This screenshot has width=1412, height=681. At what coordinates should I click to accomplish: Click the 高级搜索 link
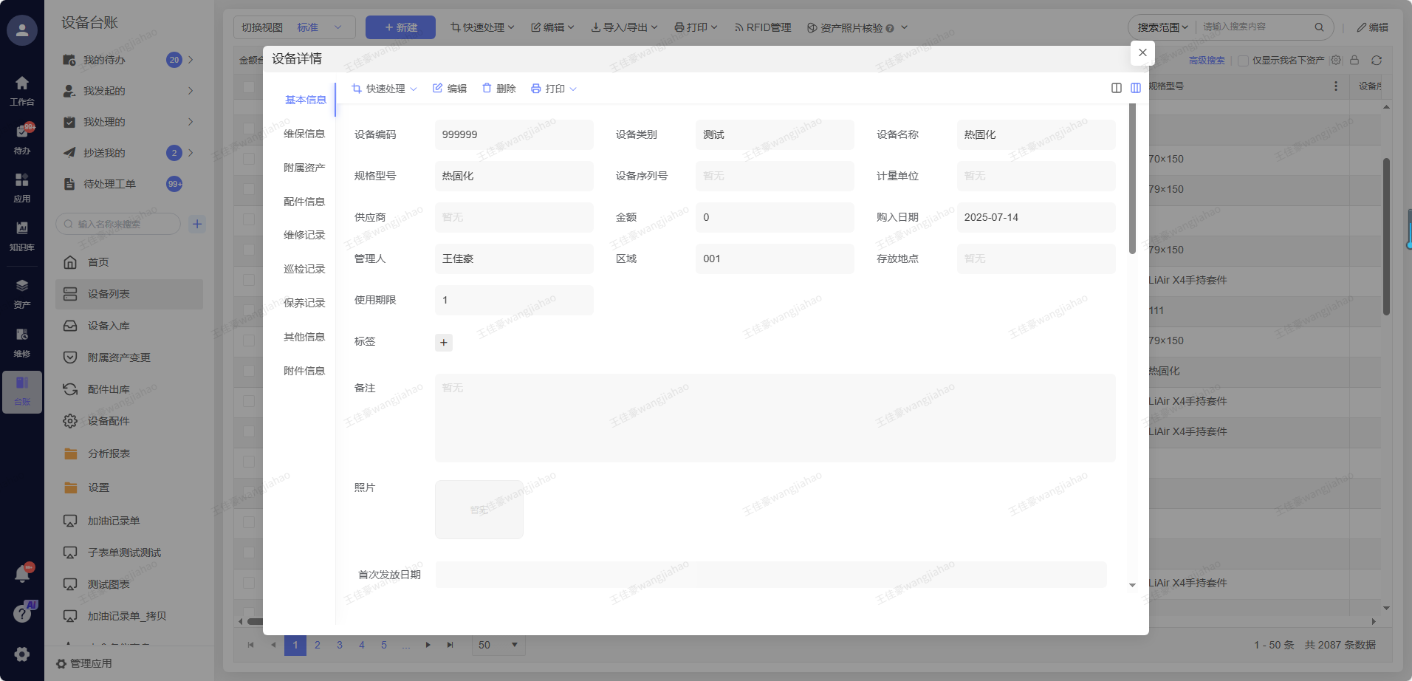click(x=1206, y=61)
